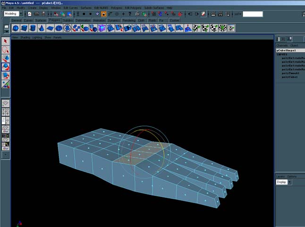
Task: Switch to Hypershade/Persp layout
Action: [x=6, y=138]
